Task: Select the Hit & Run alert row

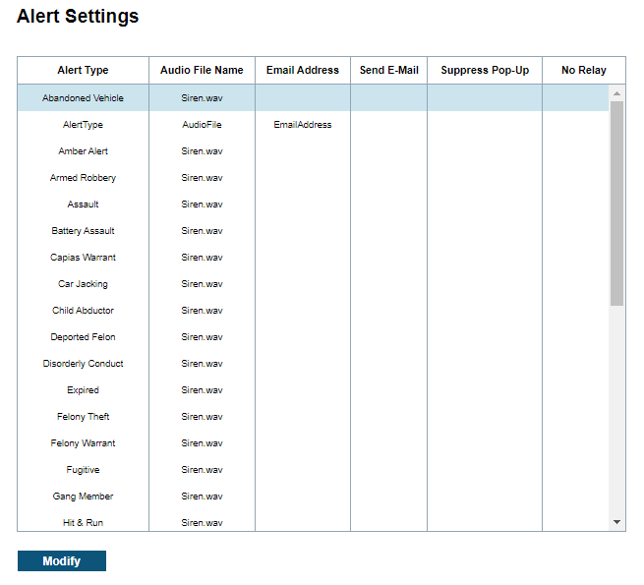Action: coord(84,523)
